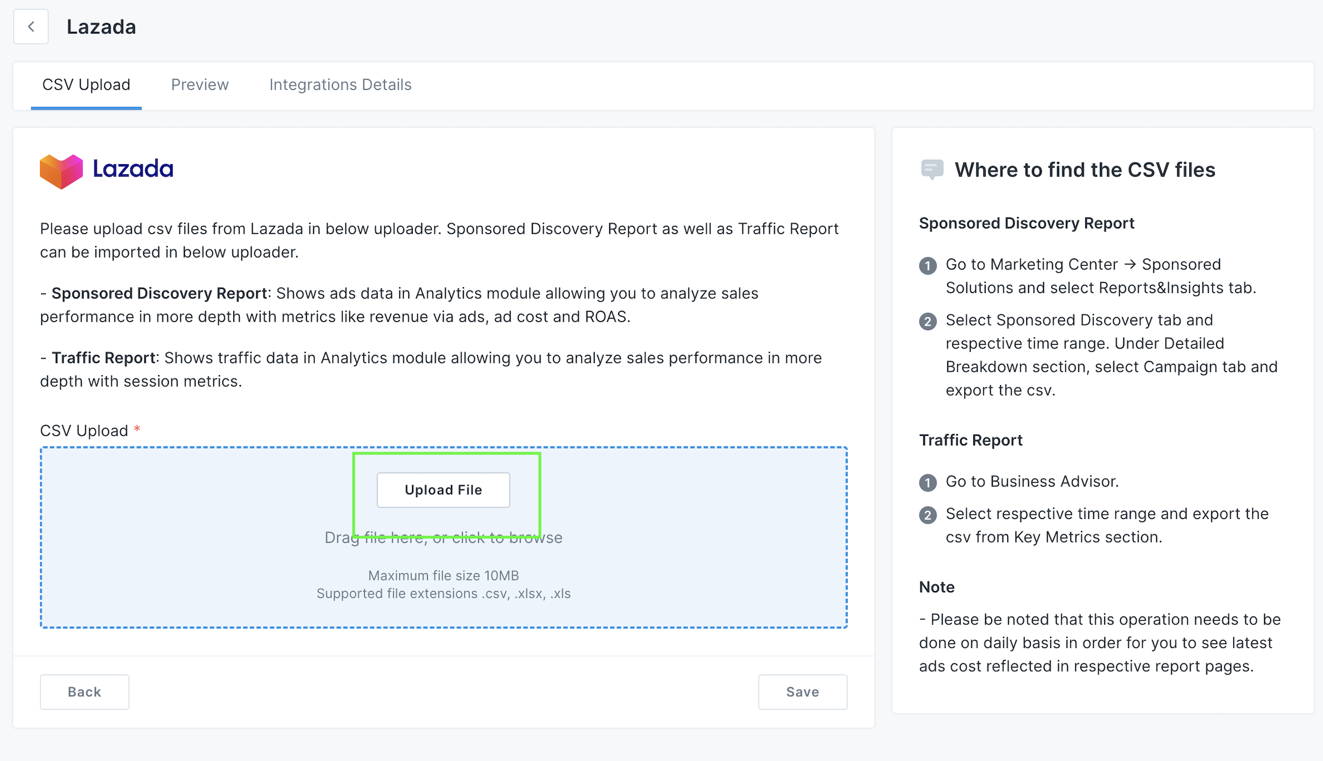Open the Integrations Details tab

tap(340, 85)
